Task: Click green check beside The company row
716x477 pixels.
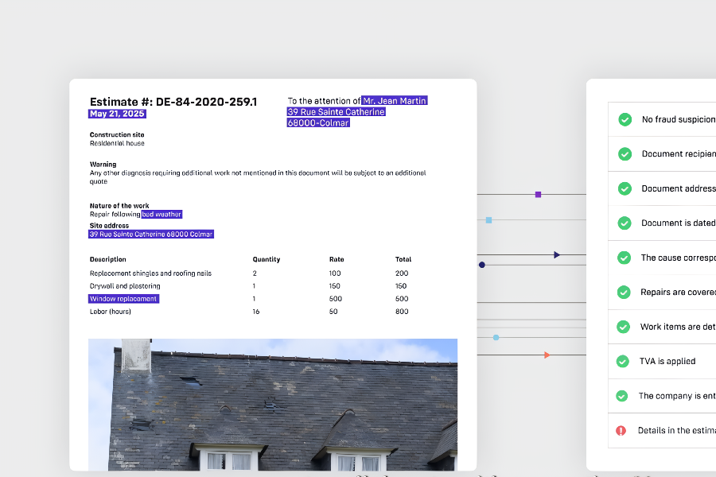Action: pos(621,396)
